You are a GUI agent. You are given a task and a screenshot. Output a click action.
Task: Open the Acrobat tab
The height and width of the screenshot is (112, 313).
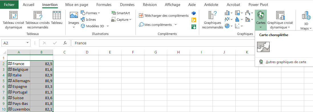click(x=233, y=5)
